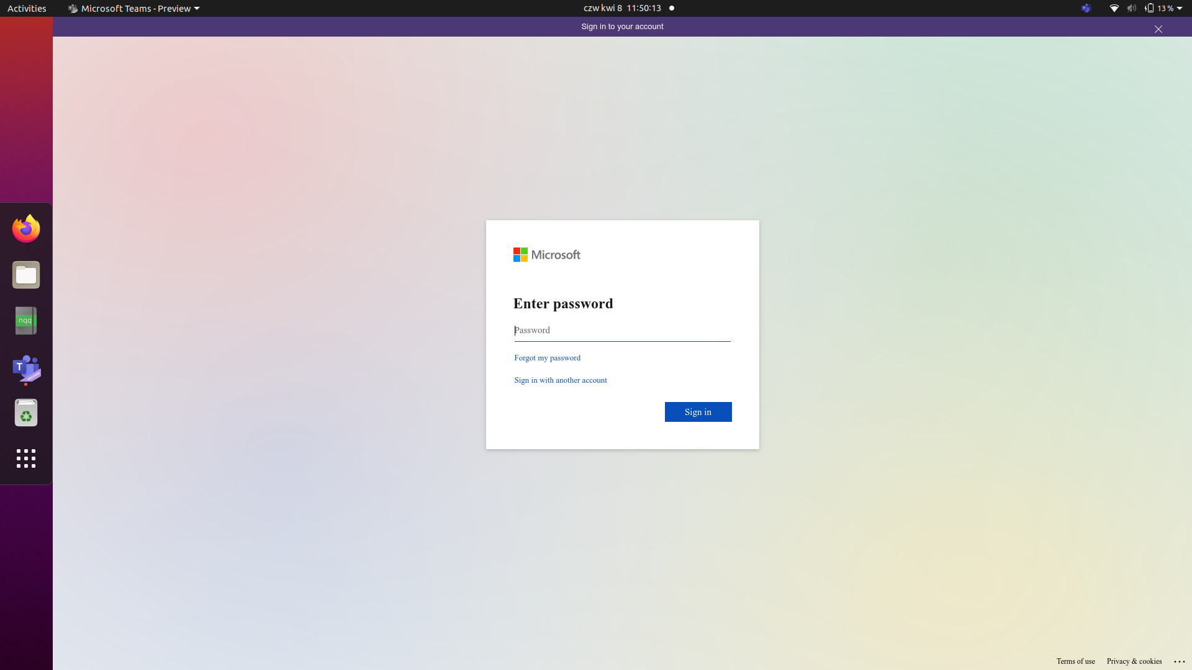The width and height of the screenshot is (1192, 670).
Task: Click Forgot my password link
Action: tap(547, 358)
